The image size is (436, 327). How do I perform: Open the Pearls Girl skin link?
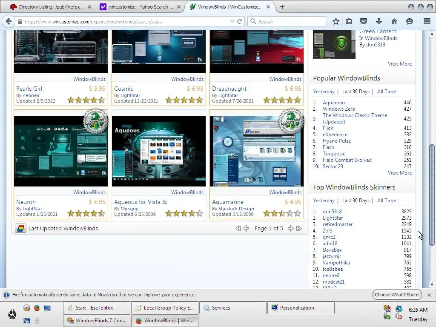coord(29,89)
